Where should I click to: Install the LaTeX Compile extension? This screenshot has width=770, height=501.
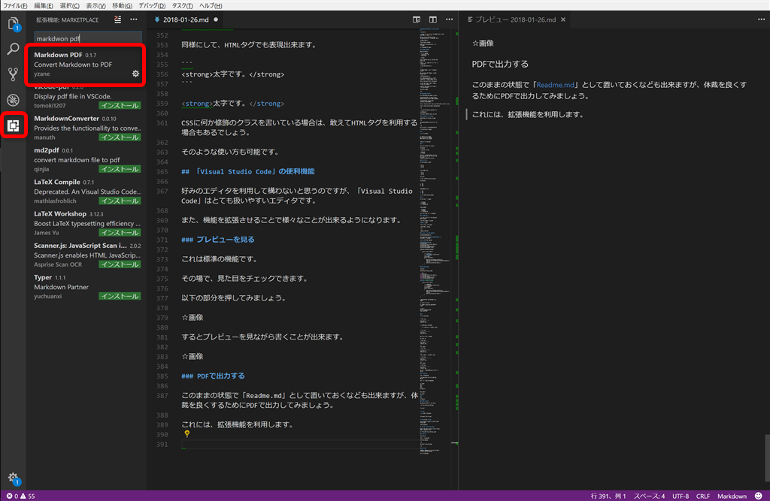pyautogui.click(x=120, y=201)
